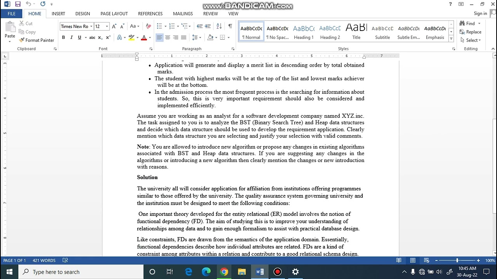This screenshot has width=497, height=279.
Task: Toggle superscript formatting
Action: (x=108, y=38)
